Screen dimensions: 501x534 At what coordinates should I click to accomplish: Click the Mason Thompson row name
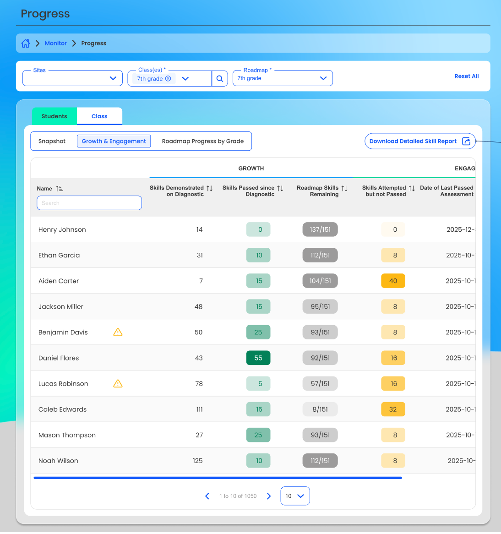pyautogui.click(x=67, y=435)
